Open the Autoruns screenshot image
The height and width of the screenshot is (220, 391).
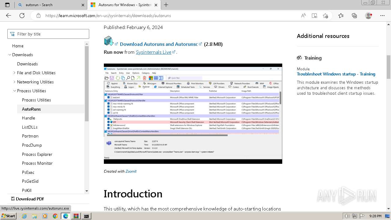[193, 114]
